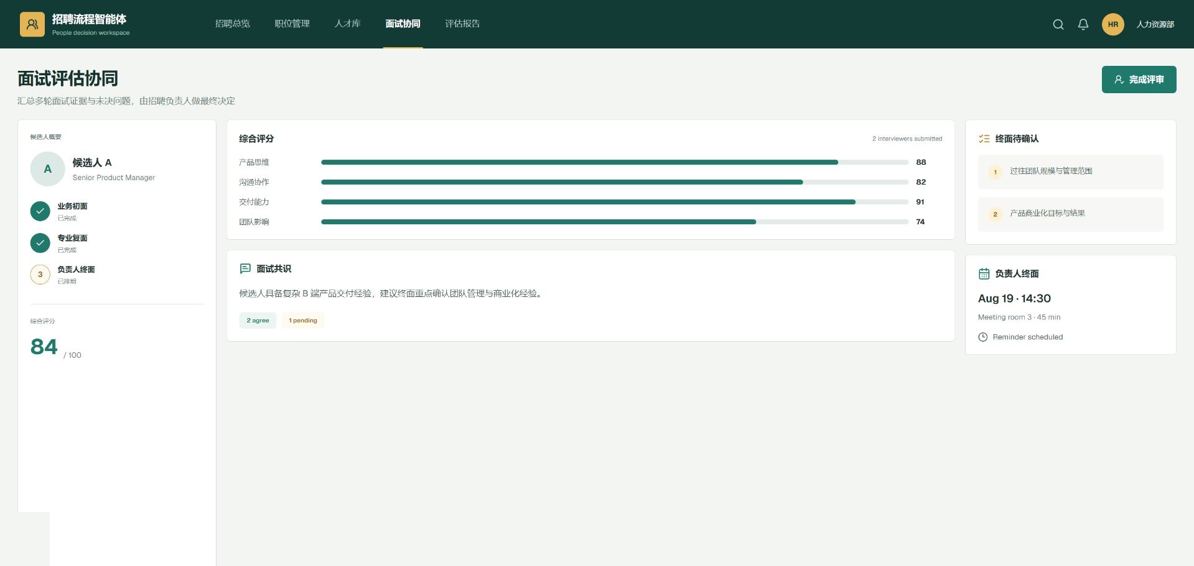The width and height of the screenshot is (1194, 566).
Task: Click the 专业复面 completed checkmark icon
Action: click(40, 243)
